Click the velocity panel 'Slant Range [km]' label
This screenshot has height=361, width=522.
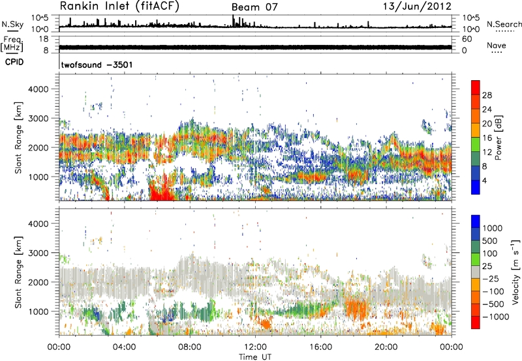[x=18, y=272]
